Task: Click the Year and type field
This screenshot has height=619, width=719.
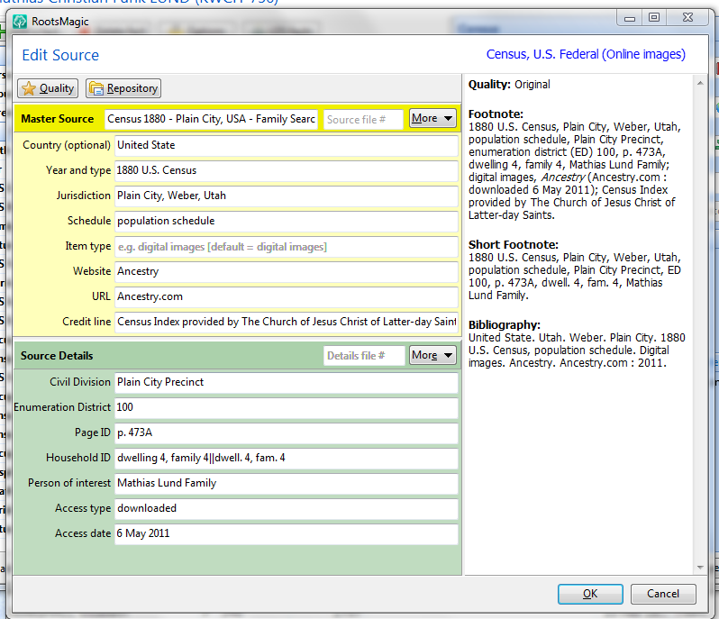Action: 287,170
